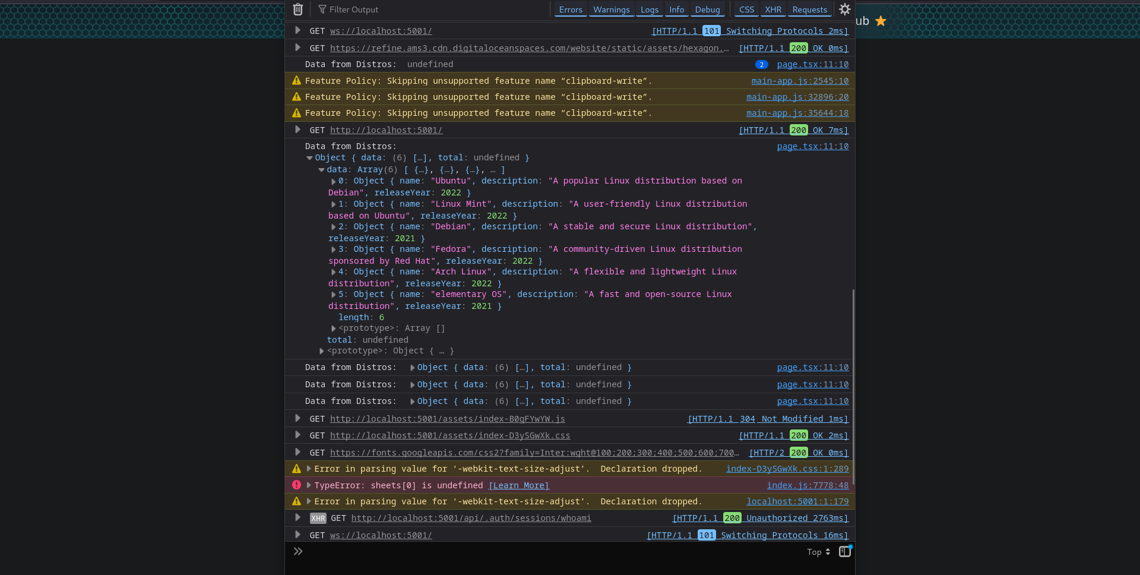Click the console vertical scrollbar

tap(853, 386)
